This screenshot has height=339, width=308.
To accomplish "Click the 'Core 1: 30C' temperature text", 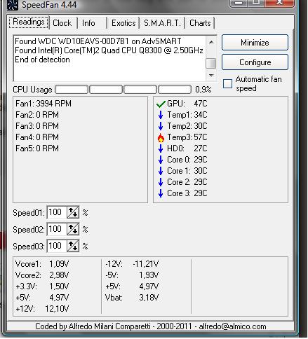I will pos(187,171).
